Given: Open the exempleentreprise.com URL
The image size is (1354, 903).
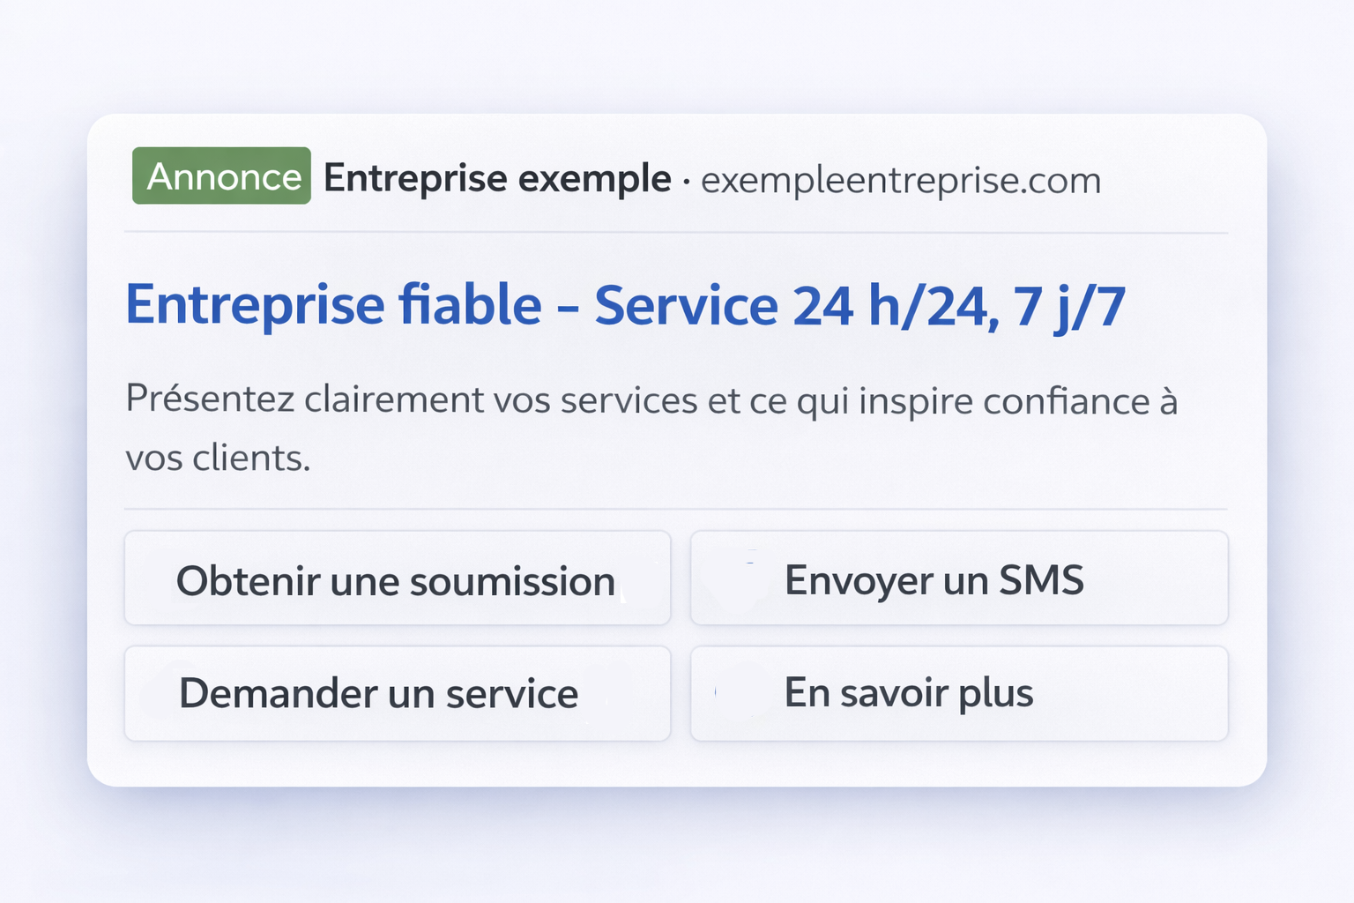Looking at the screenshot, I should tap(899, 179).
